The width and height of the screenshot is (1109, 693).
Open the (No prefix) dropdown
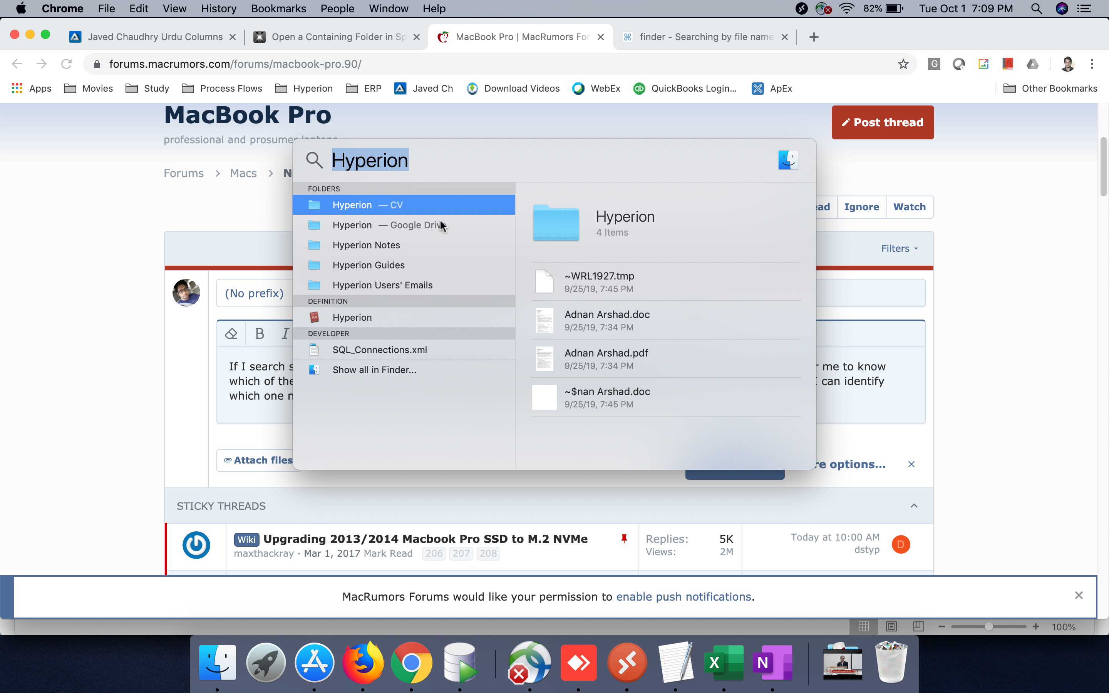(254, 293)
